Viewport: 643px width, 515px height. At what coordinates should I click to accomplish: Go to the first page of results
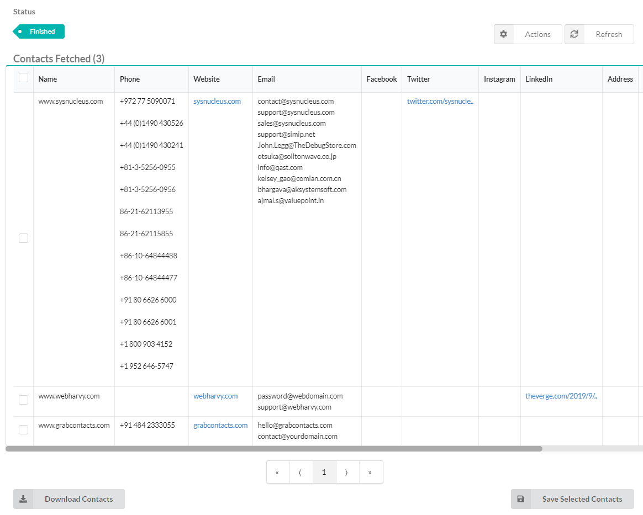coord(277,472)
